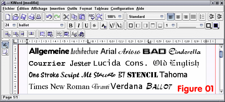Cut selection with the scissors icon
This screenshot has width=225, height=102.
tap(66, 17)
